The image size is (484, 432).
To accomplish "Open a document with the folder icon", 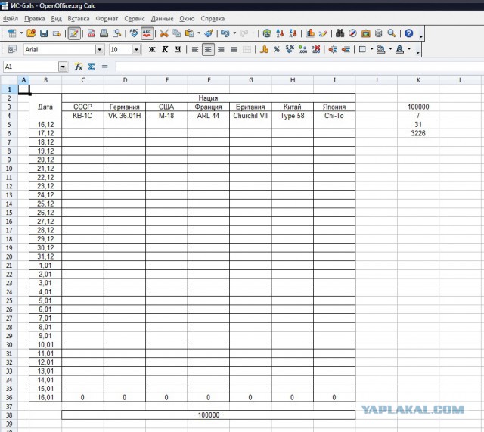I will [31, 33].
